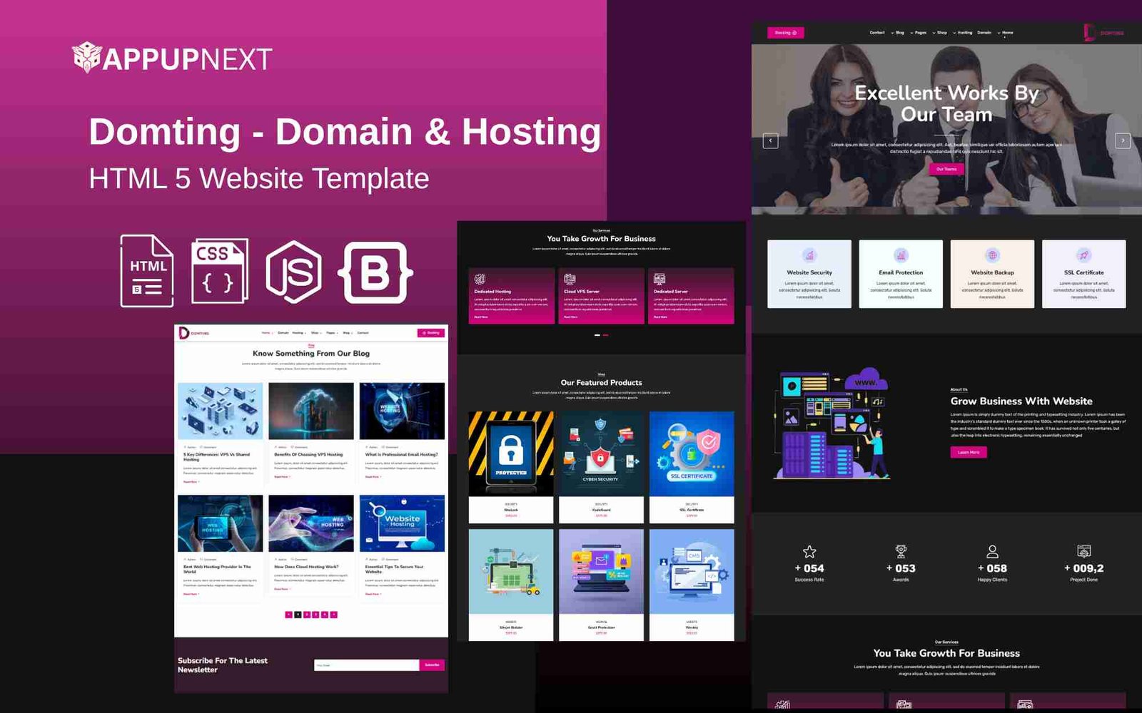This screenshot has height=713, width=1142.
Task: Click Home in blog page navigation
Action: click(x=266, y=333)
